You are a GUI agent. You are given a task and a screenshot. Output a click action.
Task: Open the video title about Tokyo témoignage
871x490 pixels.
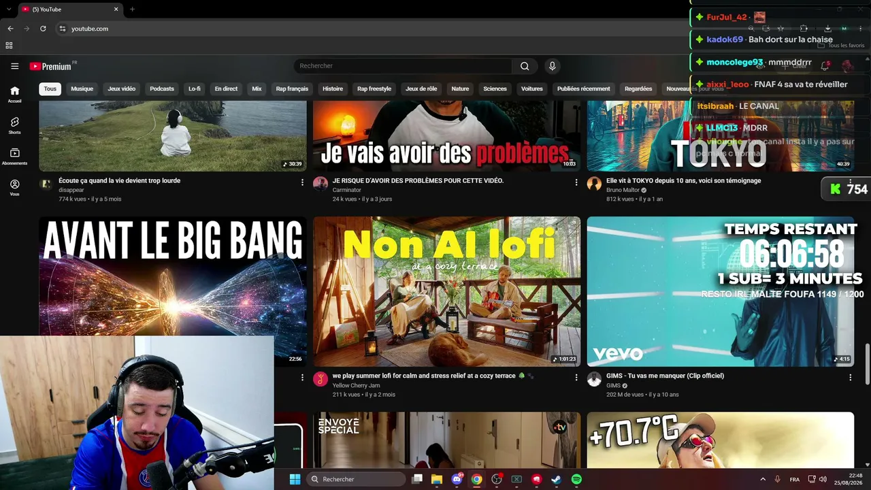tap(683, 180)
